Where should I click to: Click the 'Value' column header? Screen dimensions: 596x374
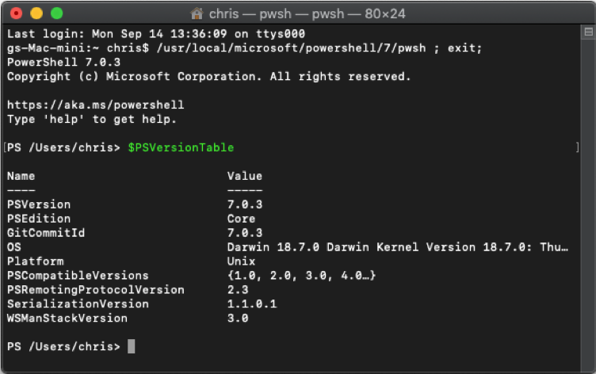click(245, 176)
